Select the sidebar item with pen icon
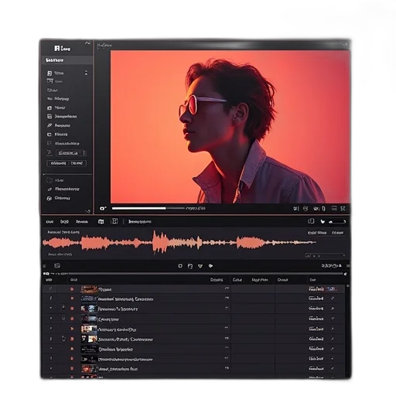 click(x=59, y=125)
